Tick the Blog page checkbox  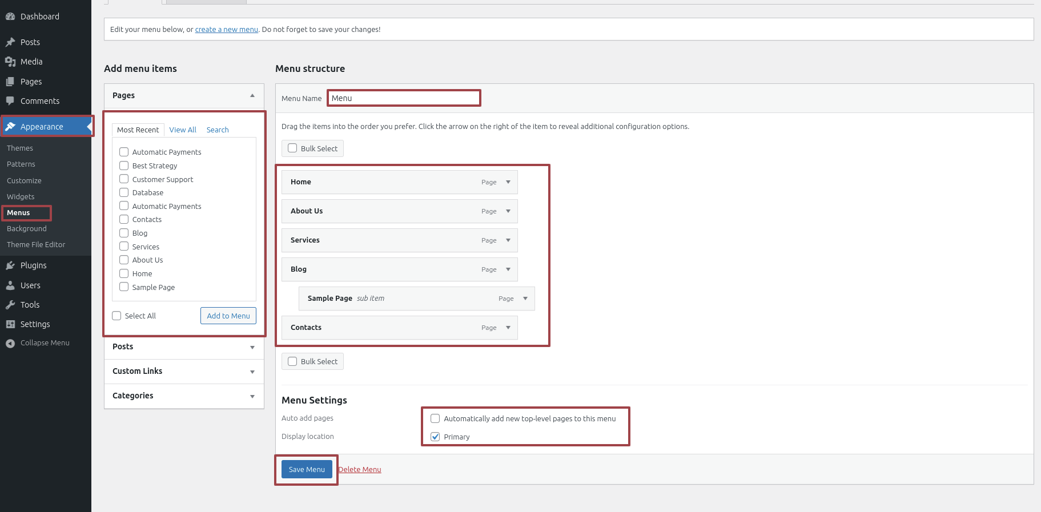[x=124, y=233]
